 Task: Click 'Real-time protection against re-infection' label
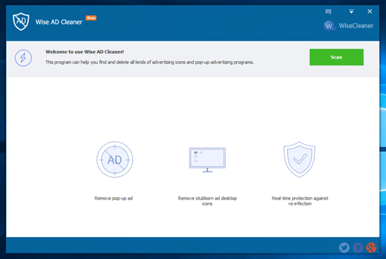pos(300,201)
